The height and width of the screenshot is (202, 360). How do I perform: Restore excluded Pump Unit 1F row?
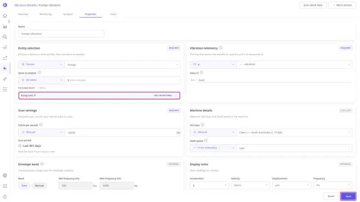point(99,96)
